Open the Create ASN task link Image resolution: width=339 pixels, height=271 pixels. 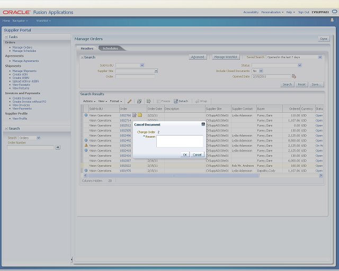pyautogui.click(x=20, y=74)
